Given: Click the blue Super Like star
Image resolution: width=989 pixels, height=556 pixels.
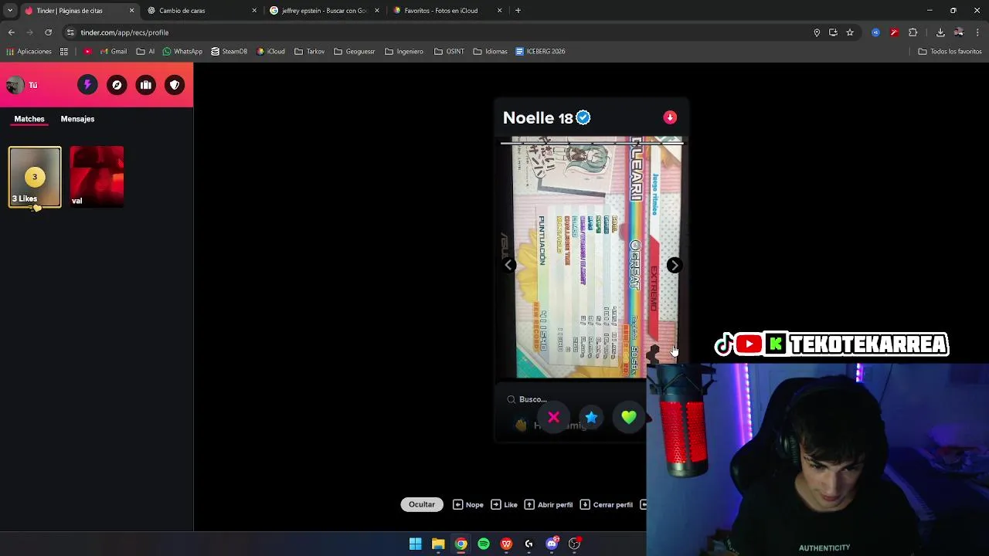Looking at the screenshot, I should pos(591,418).
